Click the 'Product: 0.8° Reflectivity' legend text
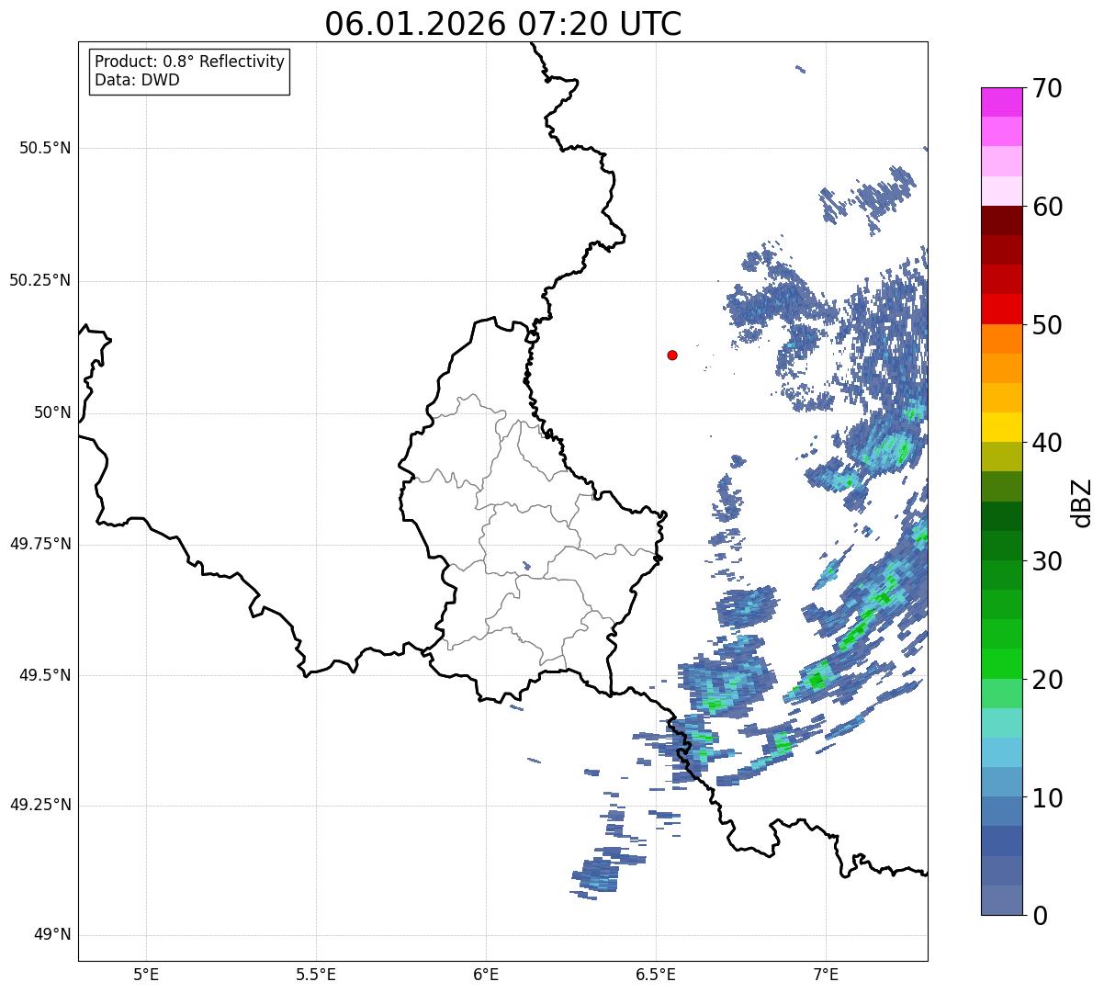This screenshot has width=1104, height=993. pyautogui.click(x=190, y=62)
